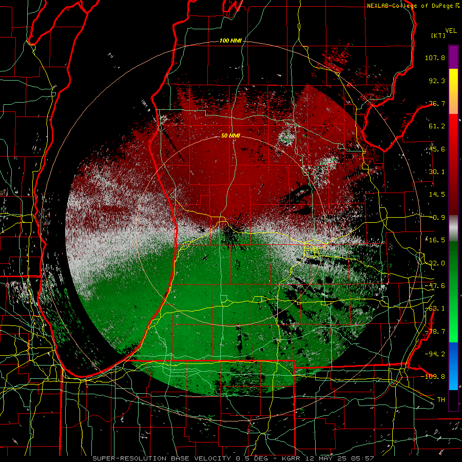Viewport: 462px width, 462px height.
Task: Click the NEXLAB-College of DuPage watermark text
Action: (413, 6)
